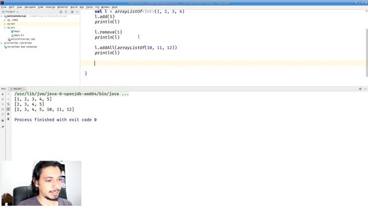Open the Tools menu
The height and width of the screenshot is (207, 368).
(x=89, y=7)
